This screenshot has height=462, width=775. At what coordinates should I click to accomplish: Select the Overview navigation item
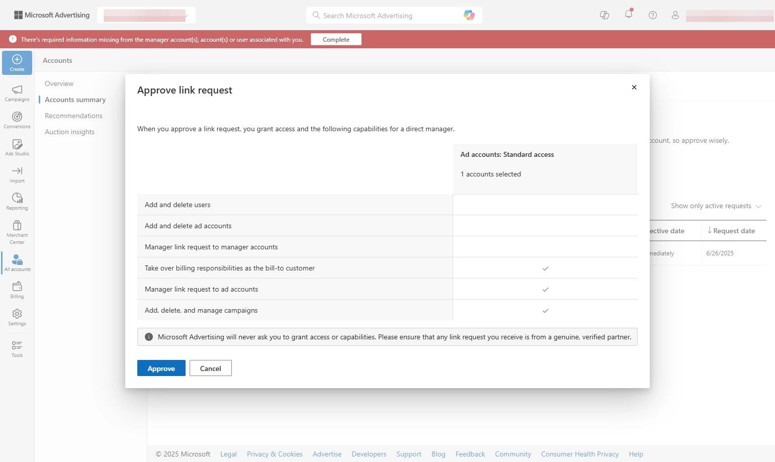coord(59,83)
